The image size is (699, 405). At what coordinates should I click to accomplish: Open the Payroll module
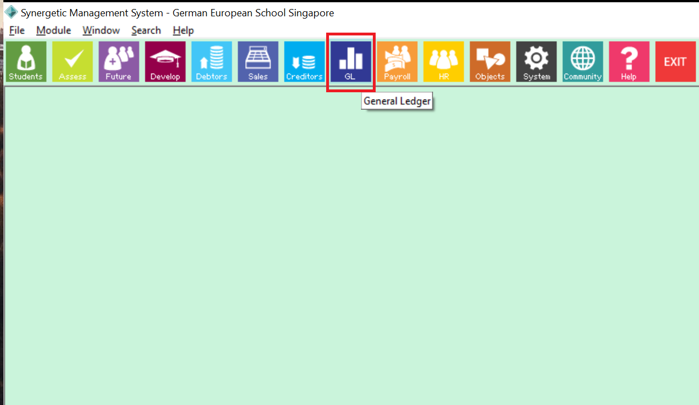coord(397,61)
